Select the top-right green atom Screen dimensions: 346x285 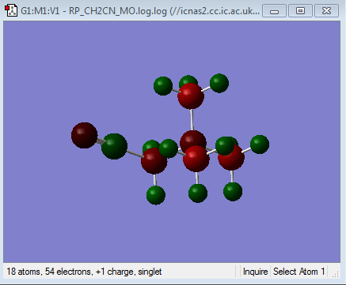pyautogui.click(x=219, y=83)
